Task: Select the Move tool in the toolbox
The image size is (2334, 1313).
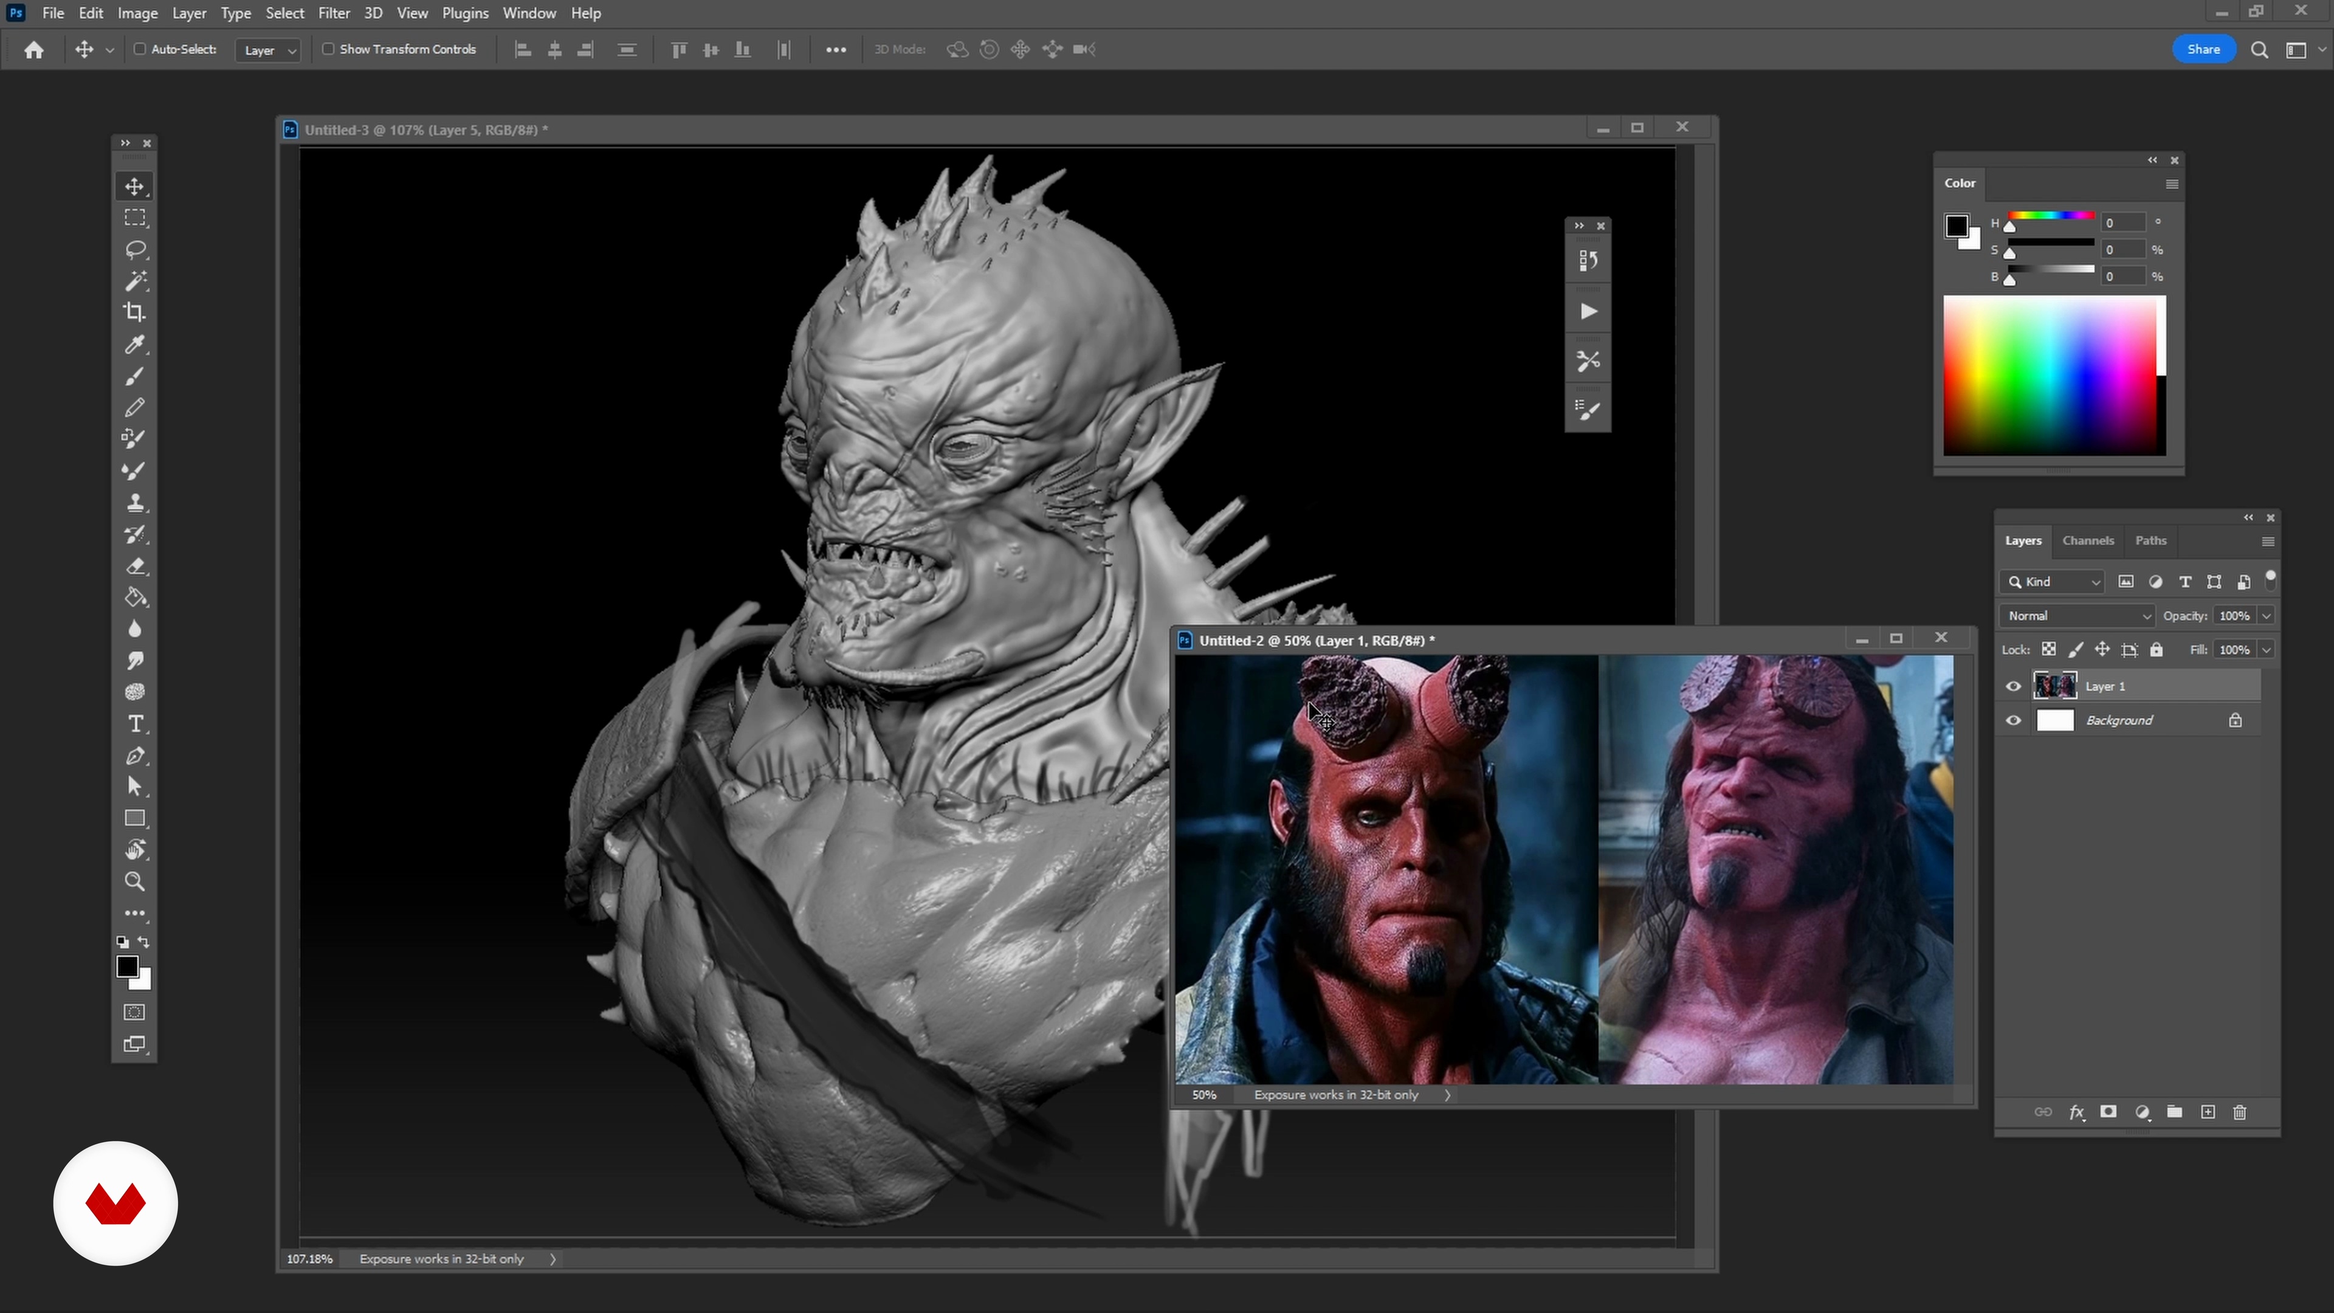Action: 134,186
